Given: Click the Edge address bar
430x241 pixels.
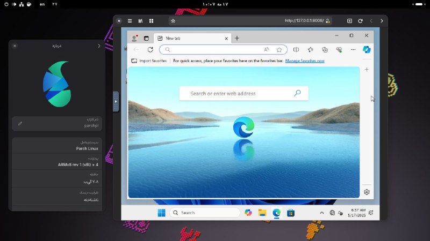Looking at the screenshot, I should pyautogui.click(x=223, y=50).
